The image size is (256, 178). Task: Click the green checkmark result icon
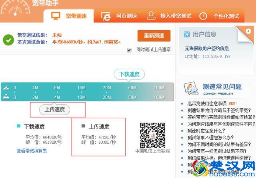coord(8,40)
